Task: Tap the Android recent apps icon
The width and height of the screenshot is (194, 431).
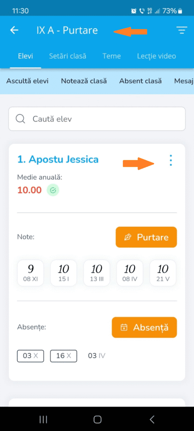Action: click(43, 419)
